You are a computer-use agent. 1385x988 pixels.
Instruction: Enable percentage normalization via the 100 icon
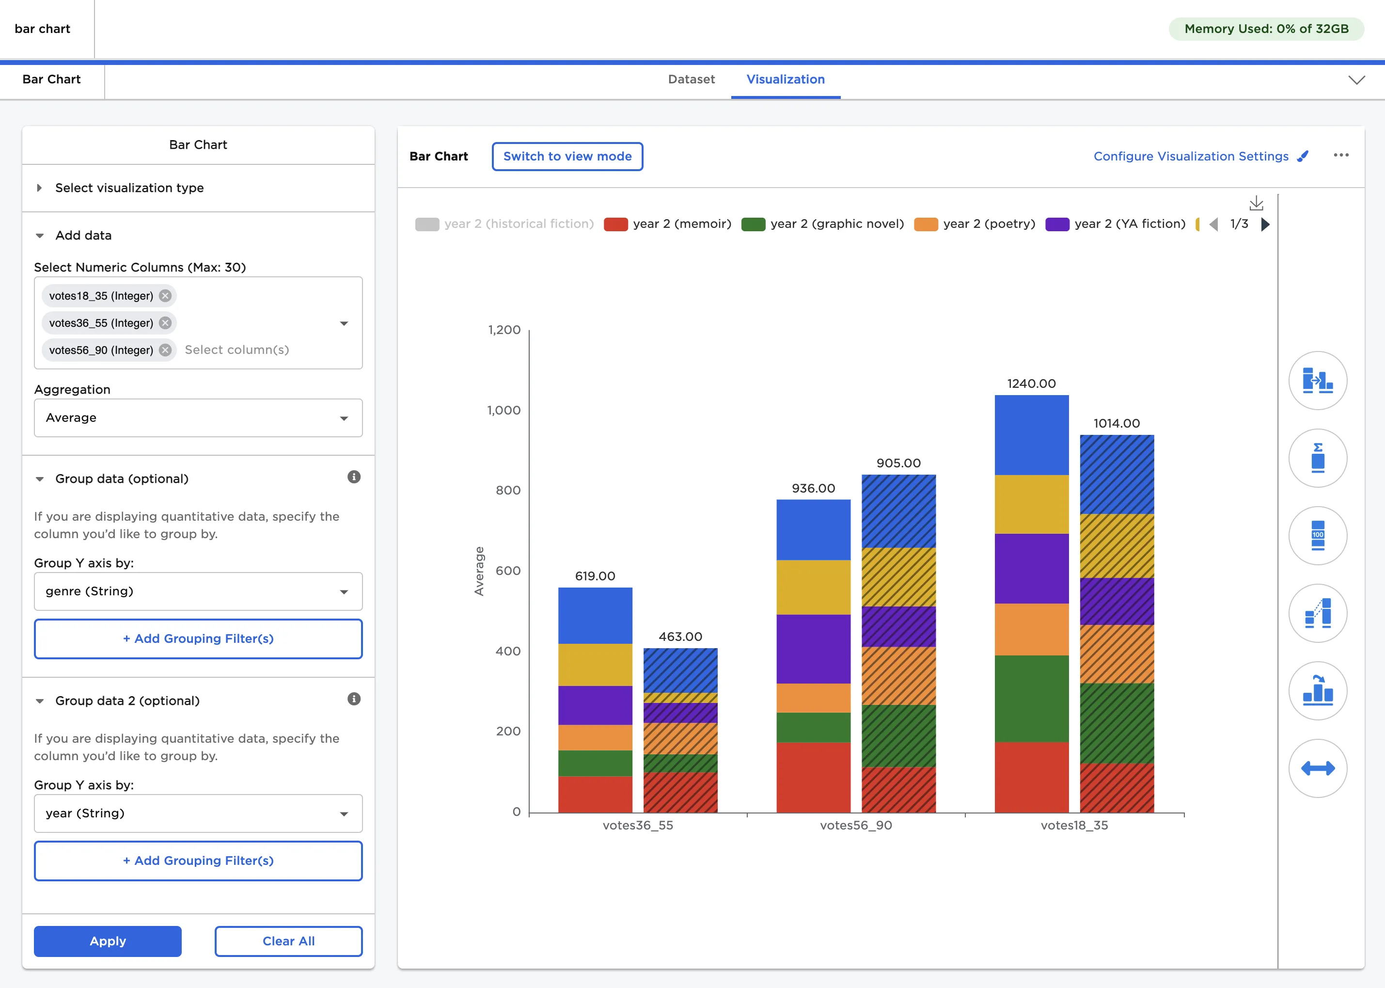(x=1318, y=535)
